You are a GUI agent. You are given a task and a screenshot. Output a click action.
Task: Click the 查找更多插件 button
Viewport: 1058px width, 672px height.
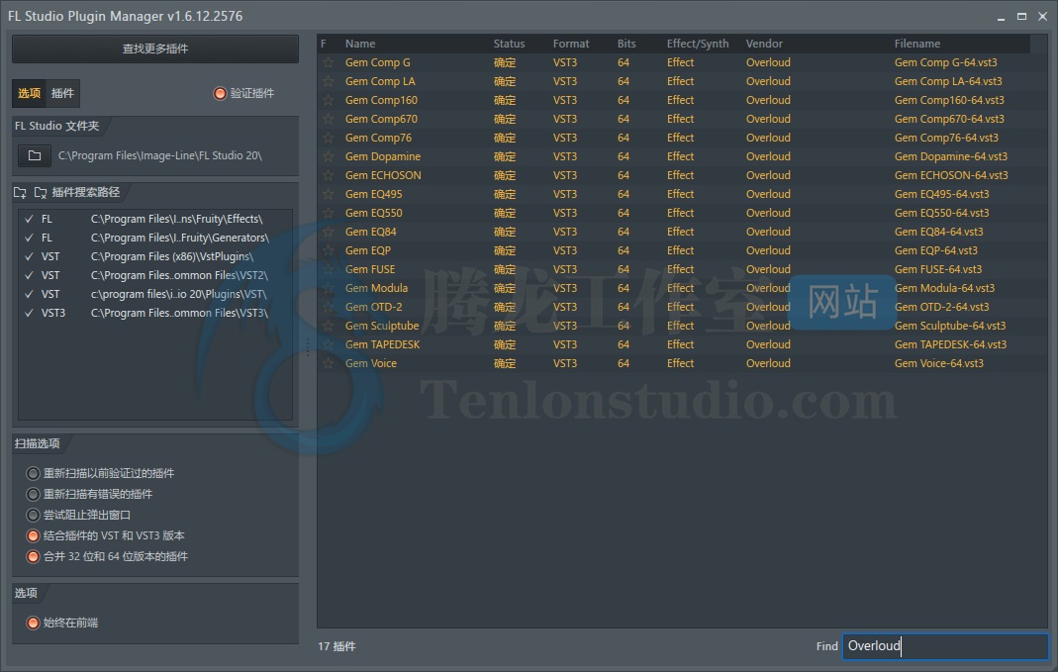pos(155,48)
